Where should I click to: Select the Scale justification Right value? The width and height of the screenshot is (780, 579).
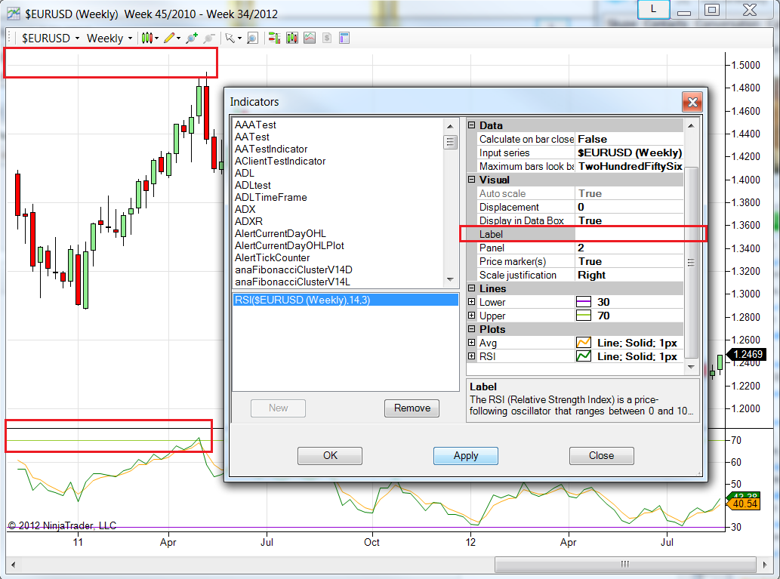tap(629, 275)
